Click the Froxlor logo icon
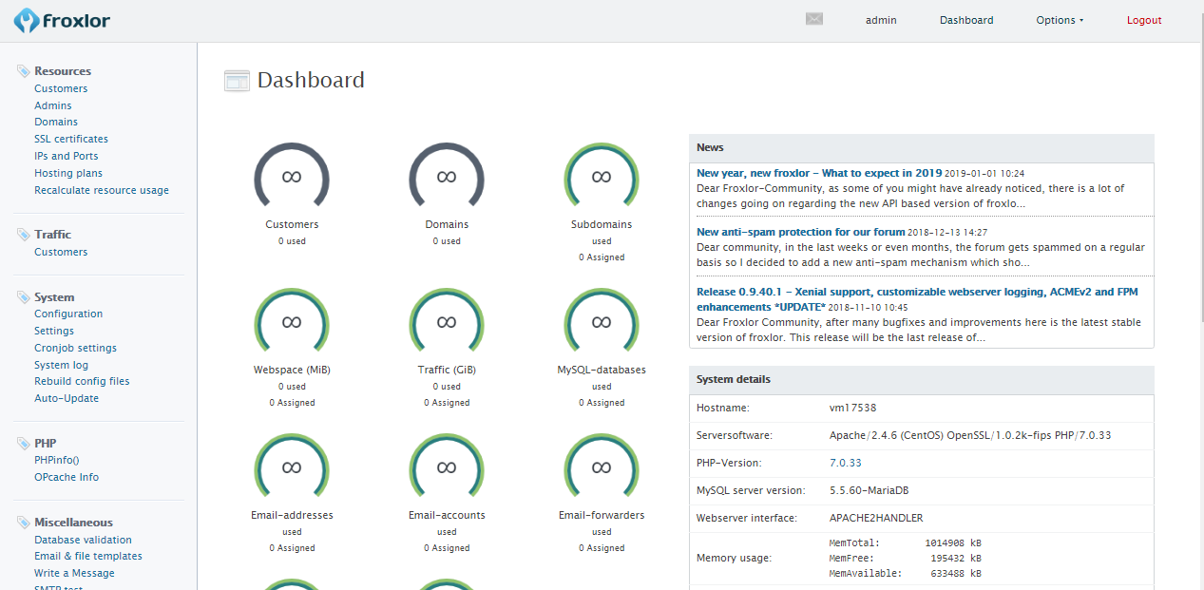The width and height of the screenshot is (1204, 590). coord(24,19)
